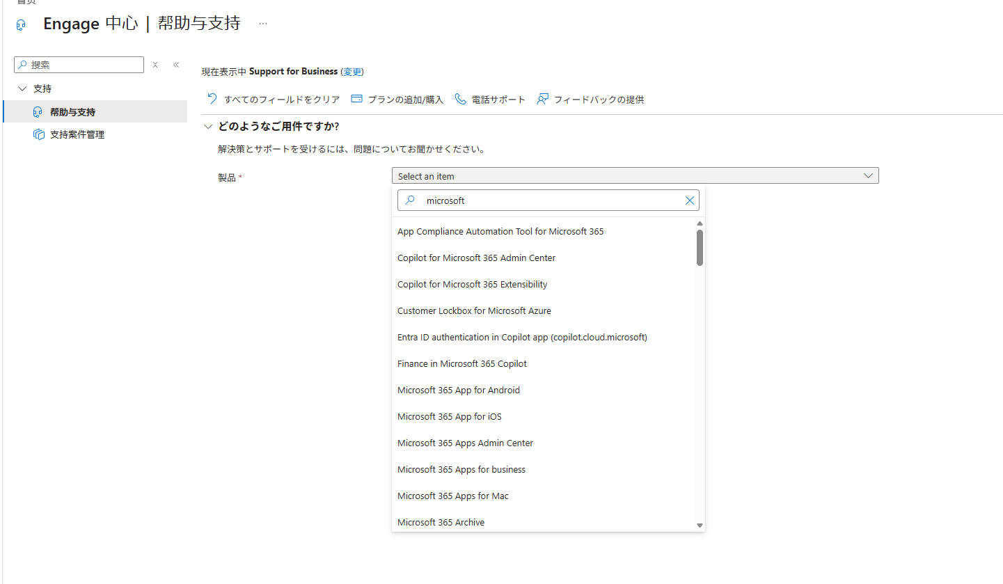Screen dimensions: 1003x584
Task: Click the feedback person icon
Action: tap(543, 99)
